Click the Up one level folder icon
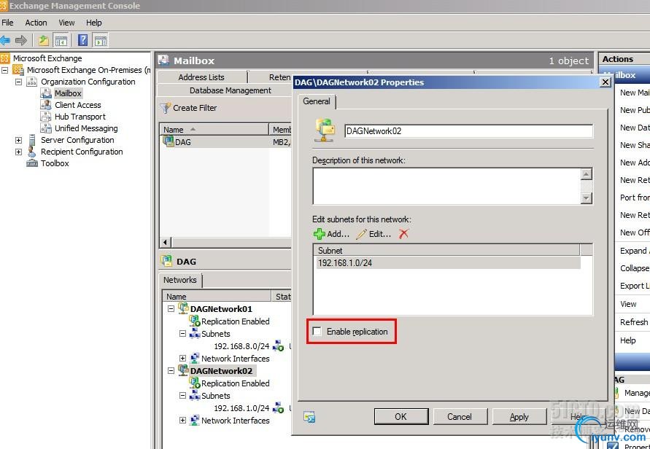The height and width of the screenshot is (449, 650). click(44, 41)
